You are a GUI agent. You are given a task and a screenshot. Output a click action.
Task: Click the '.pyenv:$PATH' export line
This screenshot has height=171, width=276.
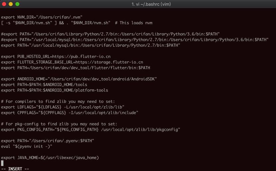[48, 141]
